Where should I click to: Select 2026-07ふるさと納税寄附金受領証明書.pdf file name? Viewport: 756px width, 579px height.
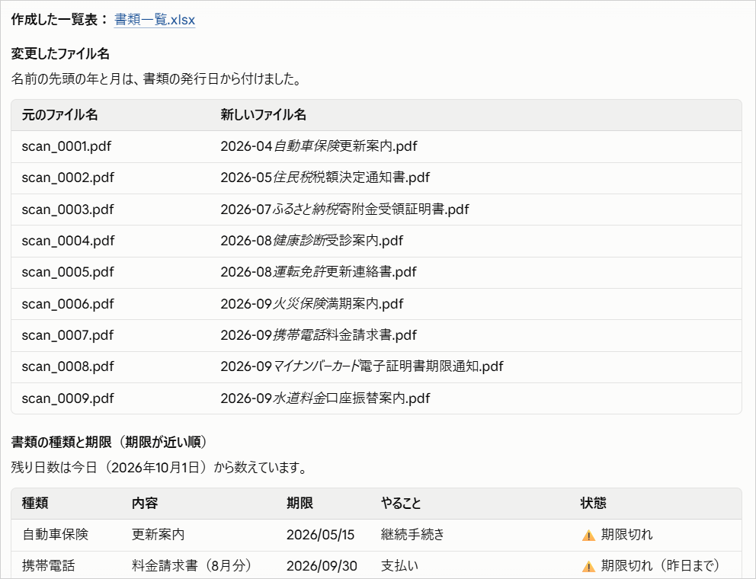(x=344, y=210)
